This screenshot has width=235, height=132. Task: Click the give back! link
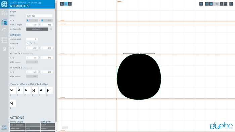[x=4, y=127]
